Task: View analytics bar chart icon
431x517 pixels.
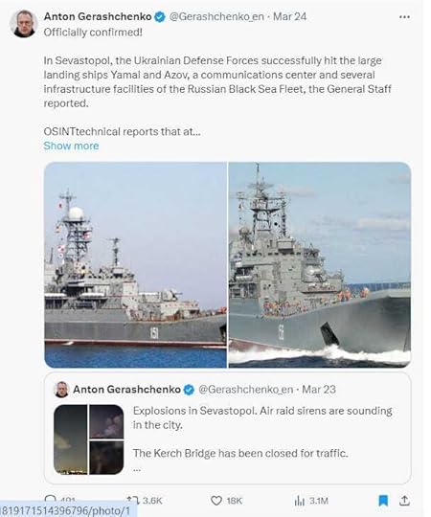Action: pos(300,501)
